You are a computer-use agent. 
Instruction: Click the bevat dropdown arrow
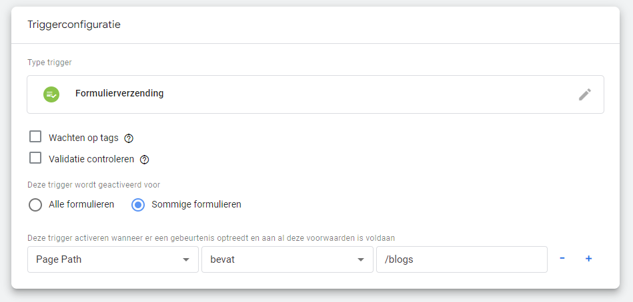360,259
